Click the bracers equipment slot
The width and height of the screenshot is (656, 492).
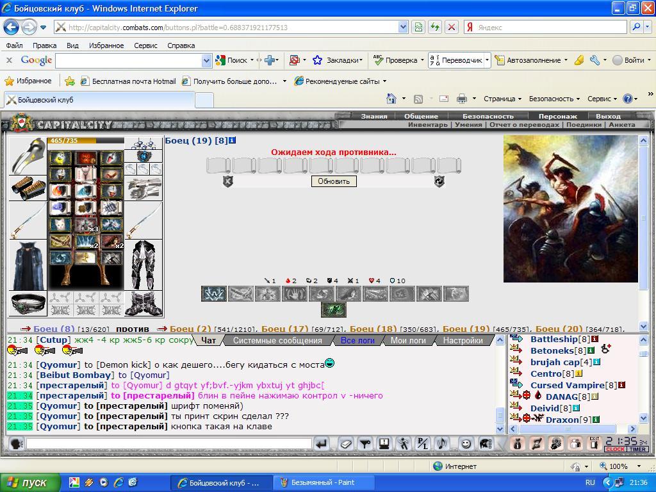[28, 188]
